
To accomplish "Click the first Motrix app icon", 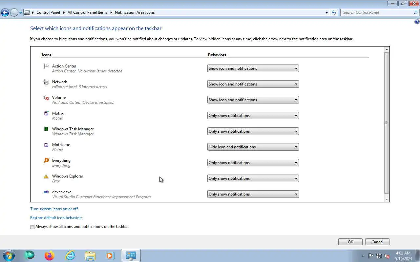I will [x=46, y=113].
